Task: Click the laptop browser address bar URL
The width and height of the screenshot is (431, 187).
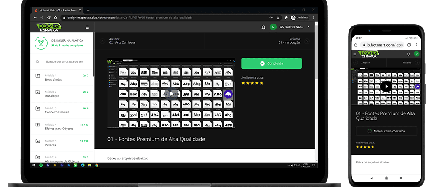Action: pos(130,18)
